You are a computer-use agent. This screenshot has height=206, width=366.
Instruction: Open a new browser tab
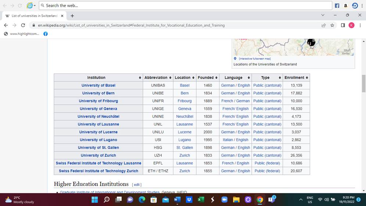[72, 16]
